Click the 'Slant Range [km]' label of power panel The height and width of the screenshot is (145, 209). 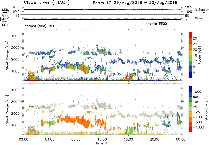tap(7, 55)
